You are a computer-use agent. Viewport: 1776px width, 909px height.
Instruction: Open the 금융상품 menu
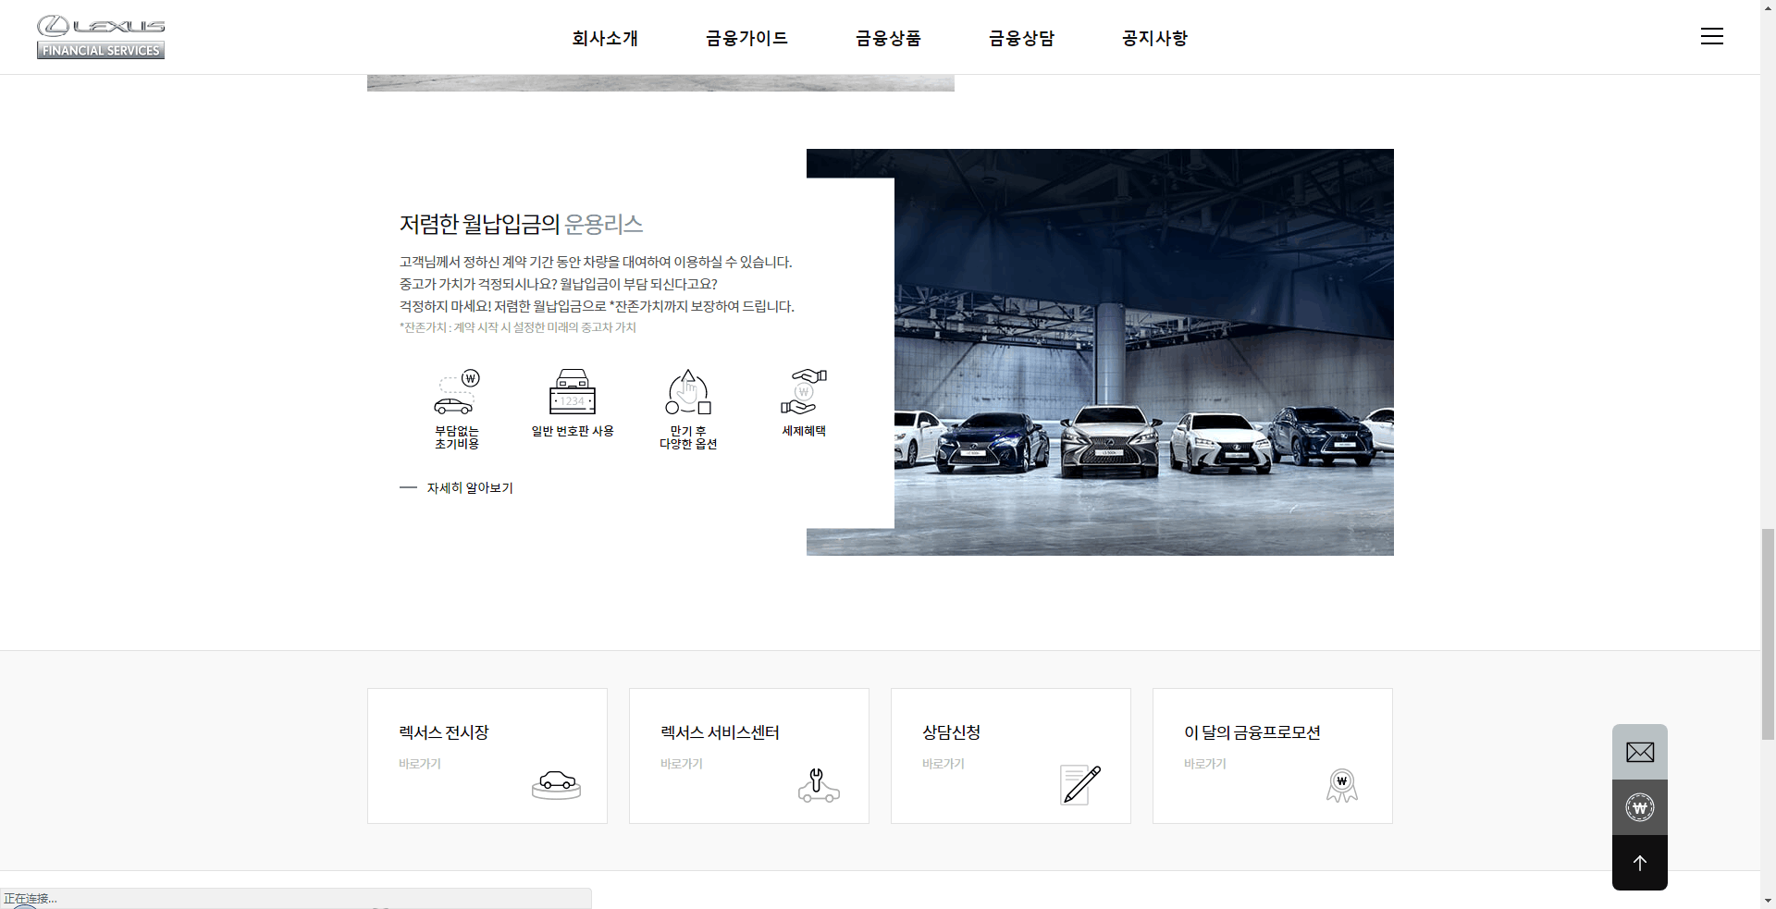pyautogui.click(x=888, y=38)
